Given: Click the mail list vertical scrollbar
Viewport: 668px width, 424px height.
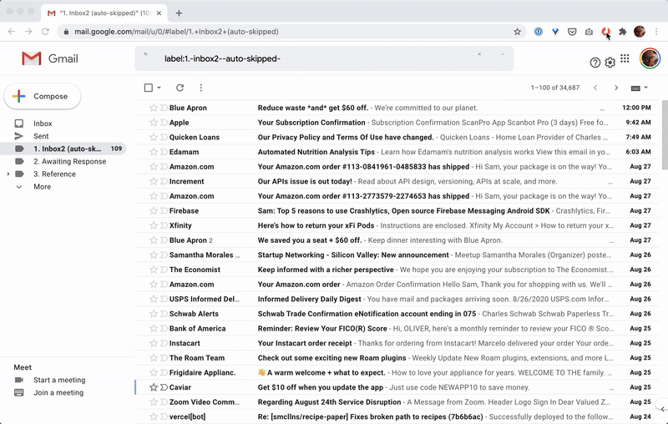Looking at the screenshot, I should point(664,134).
